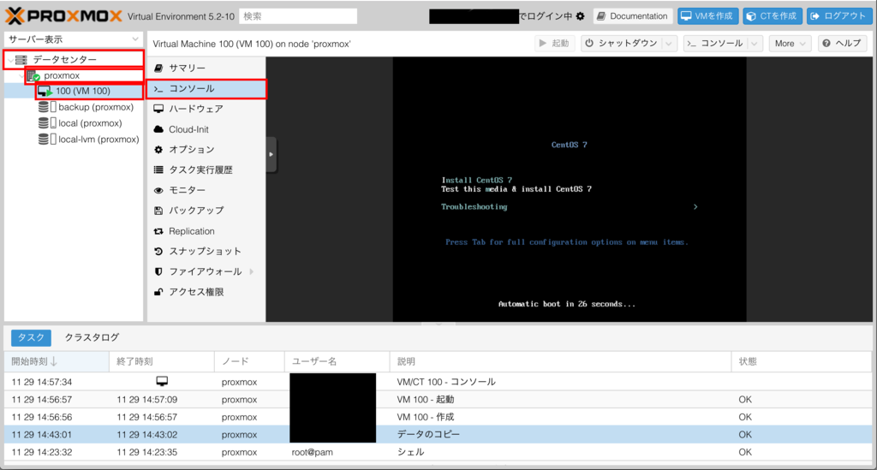The image size is (877, 470).
Task: Click the Create CT (CTを作成) button
Action: pyautogui.click(x=773, y=16)
